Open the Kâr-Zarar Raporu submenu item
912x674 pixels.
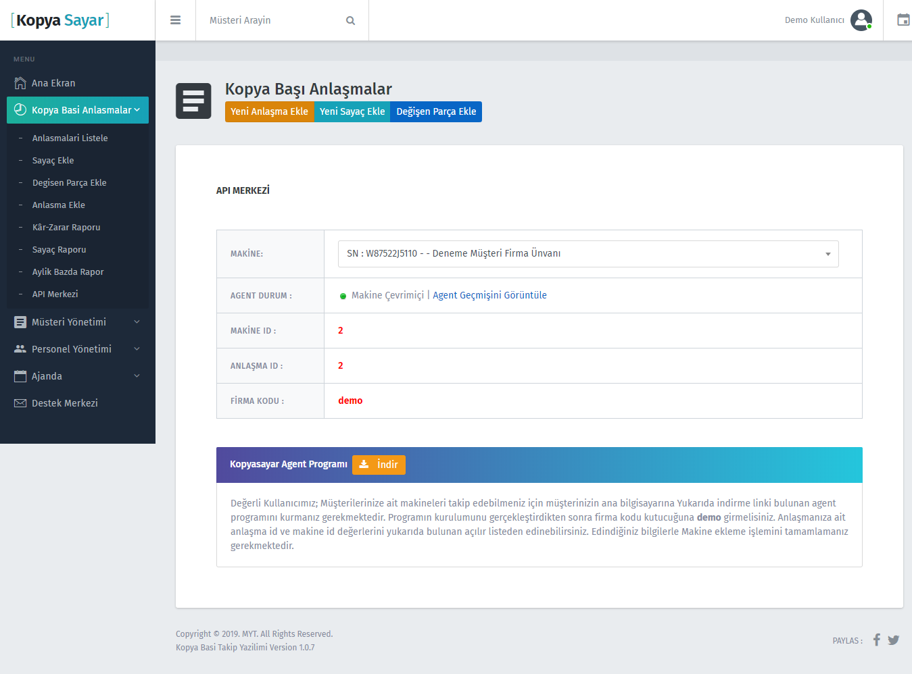(66, 227)
